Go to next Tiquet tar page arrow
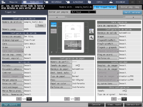143x107 pixels. coord(29,99)
